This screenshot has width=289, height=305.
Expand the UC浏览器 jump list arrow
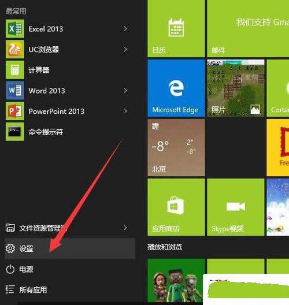coord(125,49)
